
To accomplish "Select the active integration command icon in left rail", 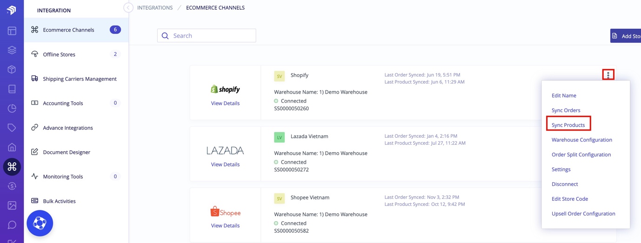I will tap(12, 166).
